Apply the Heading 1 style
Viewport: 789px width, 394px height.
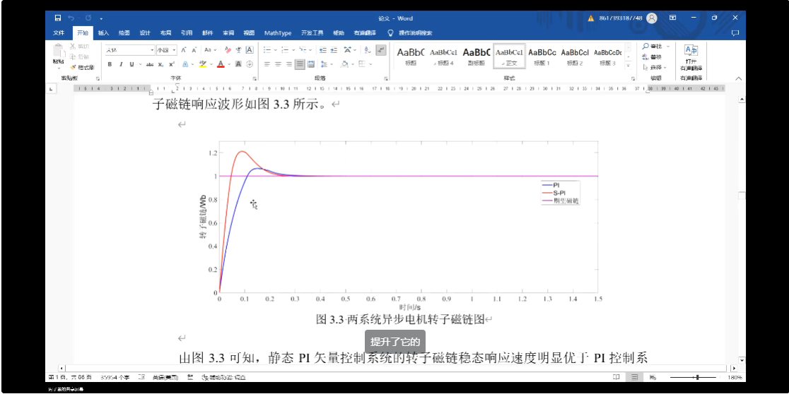[542, 56]
